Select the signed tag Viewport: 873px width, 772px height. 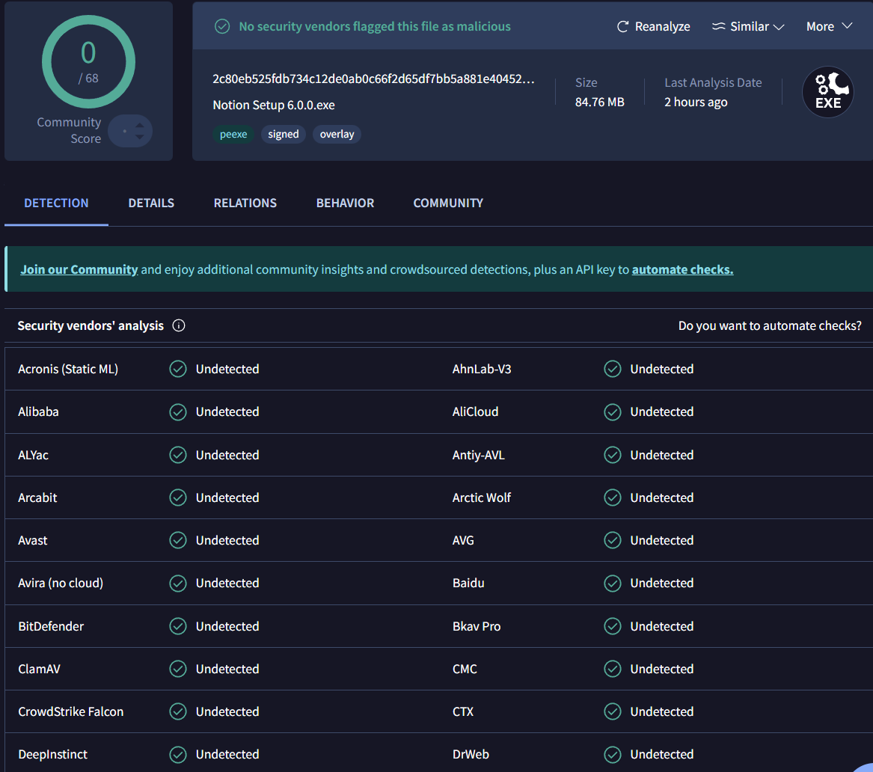[x=284, y=134]
